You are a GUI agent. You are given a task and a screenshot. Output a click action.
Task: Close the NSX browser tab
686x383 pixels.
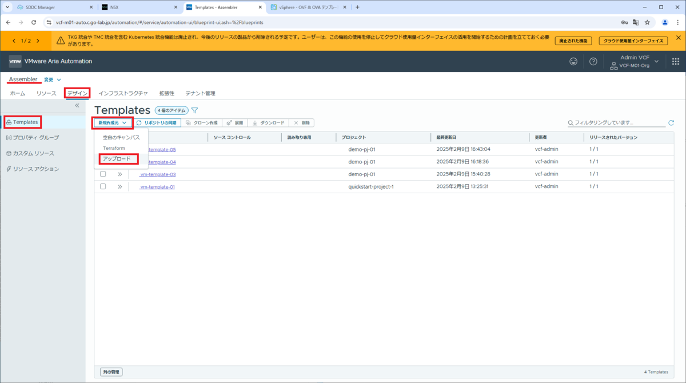(x=176, y=7)
